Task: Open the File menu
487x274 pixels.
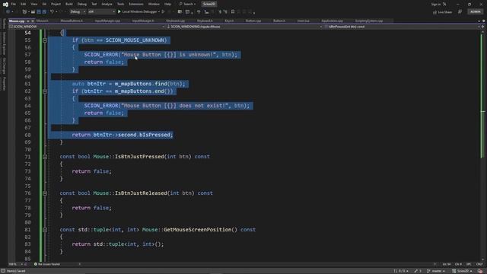Action: (14, 4)
